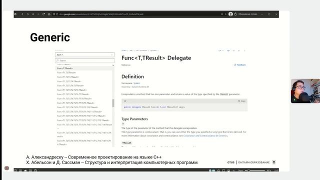Select Func<T1,T2,T3,T4,TResult> in the docs tree

(x=69, y=81)
